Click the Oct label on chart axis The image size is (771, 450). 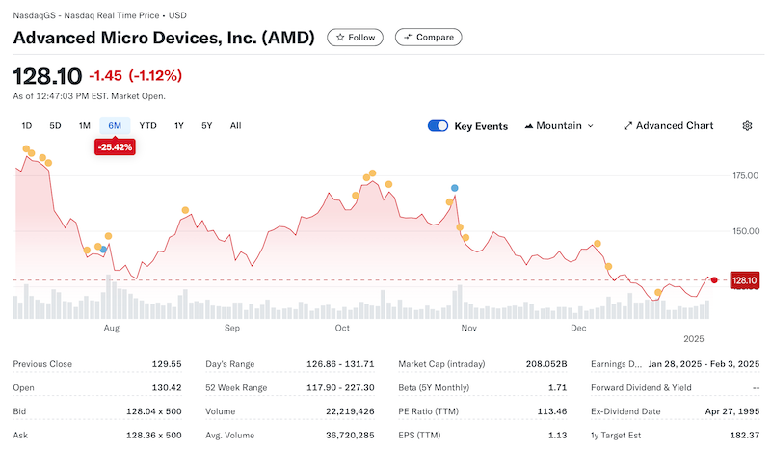coord(342,328)
